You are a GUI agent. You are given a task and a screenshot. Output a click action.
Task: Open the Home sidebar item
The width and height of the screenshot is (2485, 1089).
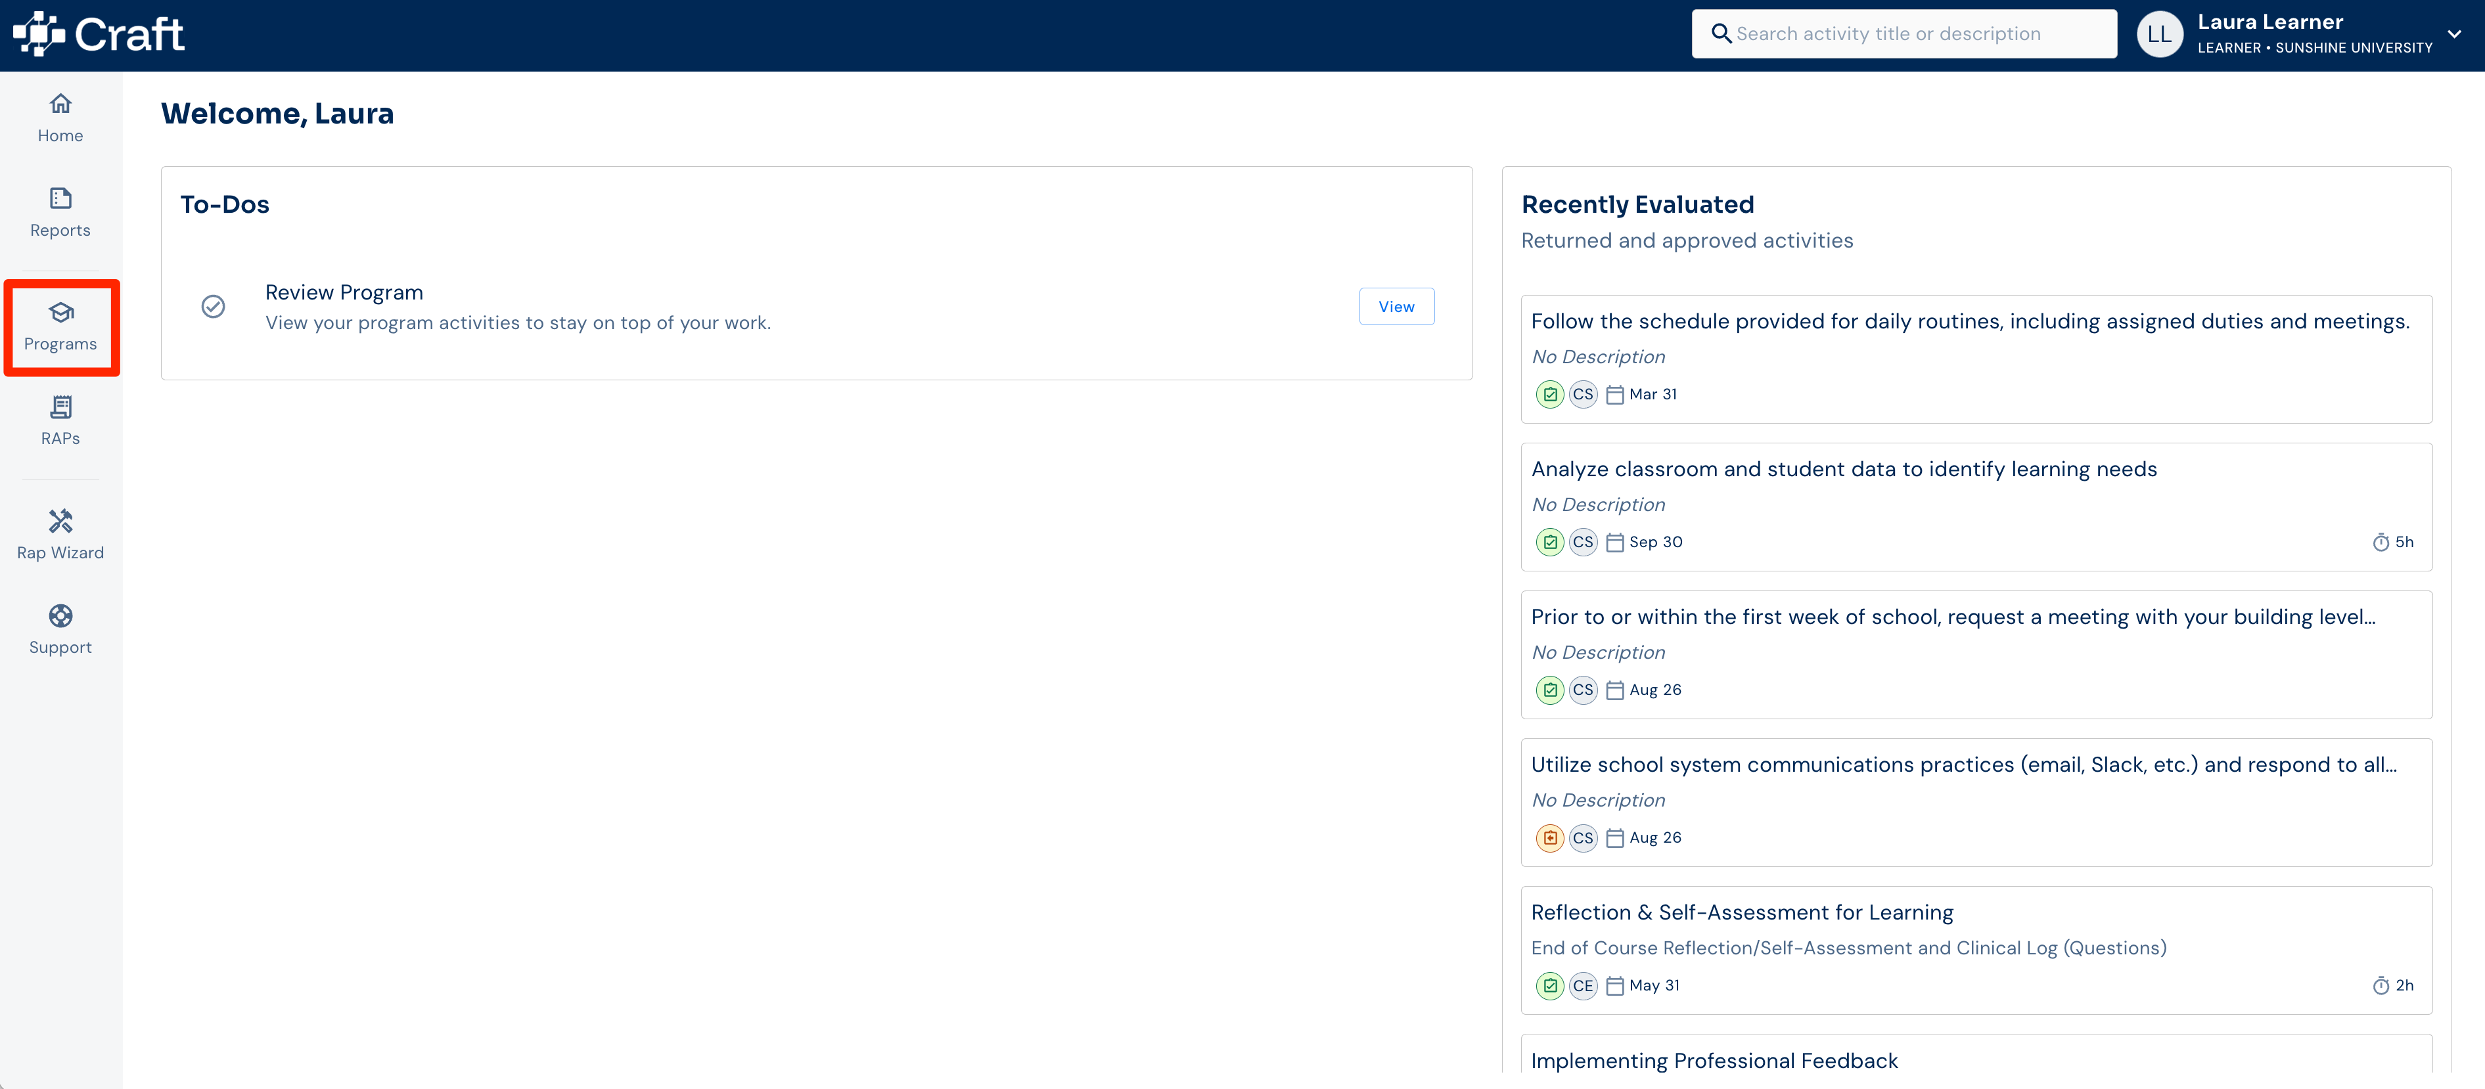click(x=60, y=119)
